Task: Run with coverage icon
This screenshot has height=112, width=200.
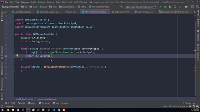Action: pos(170,7)
